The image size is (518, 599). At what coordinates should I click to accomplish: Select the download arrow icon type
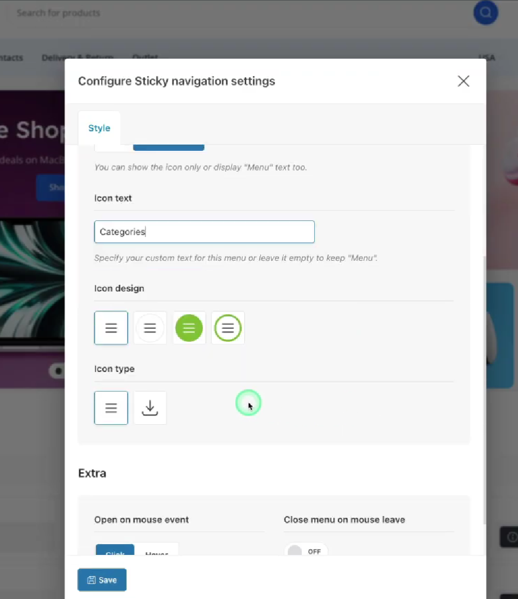click(150, 408)
